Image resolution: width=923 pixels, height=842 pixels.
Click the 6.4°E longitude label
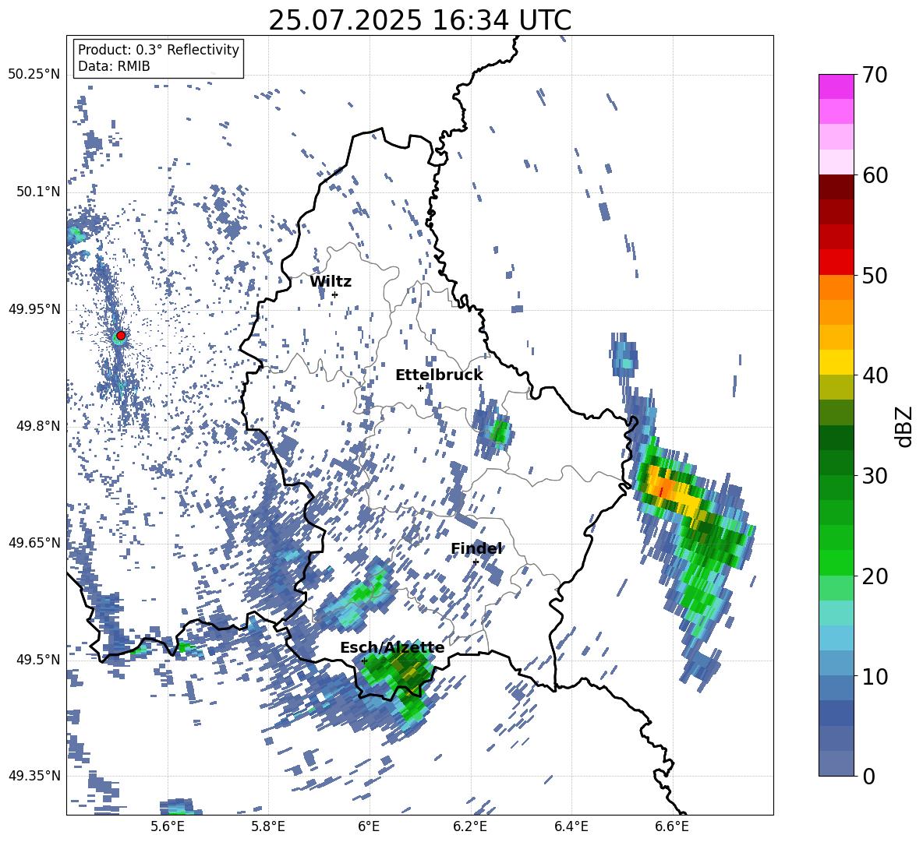click(x=571, y=826)
